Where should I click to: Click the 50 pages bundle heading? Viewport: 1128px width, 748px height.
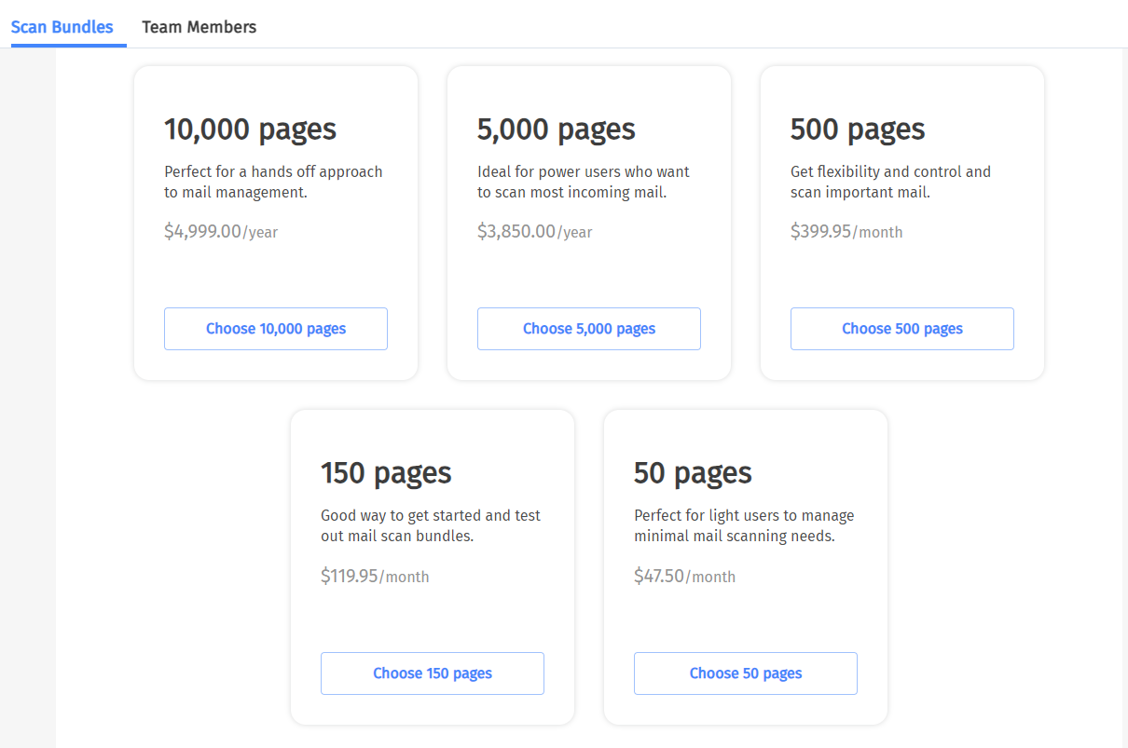click(692, 473)
